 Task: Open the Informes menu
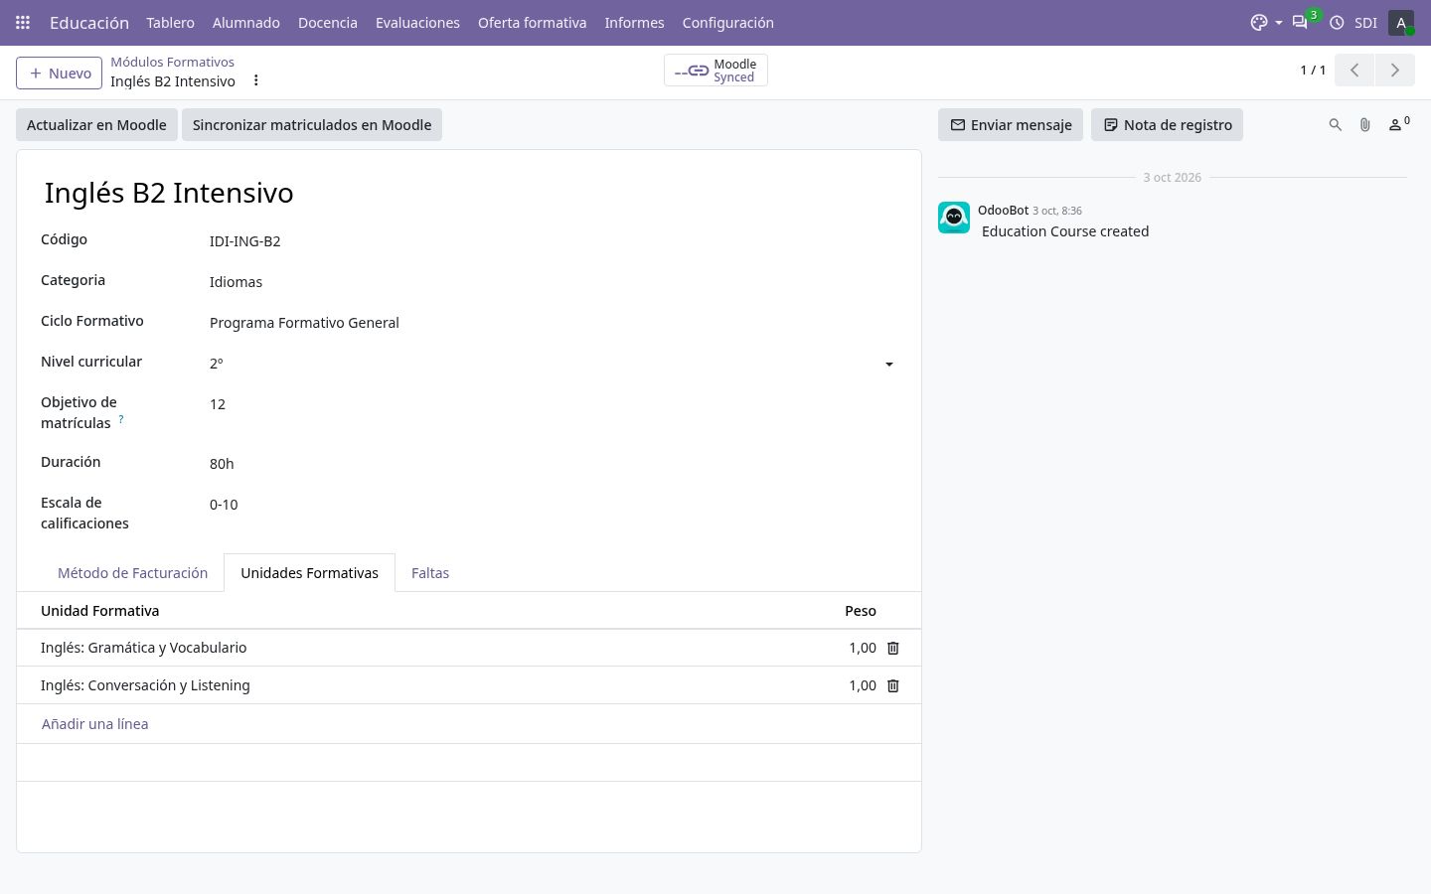[634, 22]
